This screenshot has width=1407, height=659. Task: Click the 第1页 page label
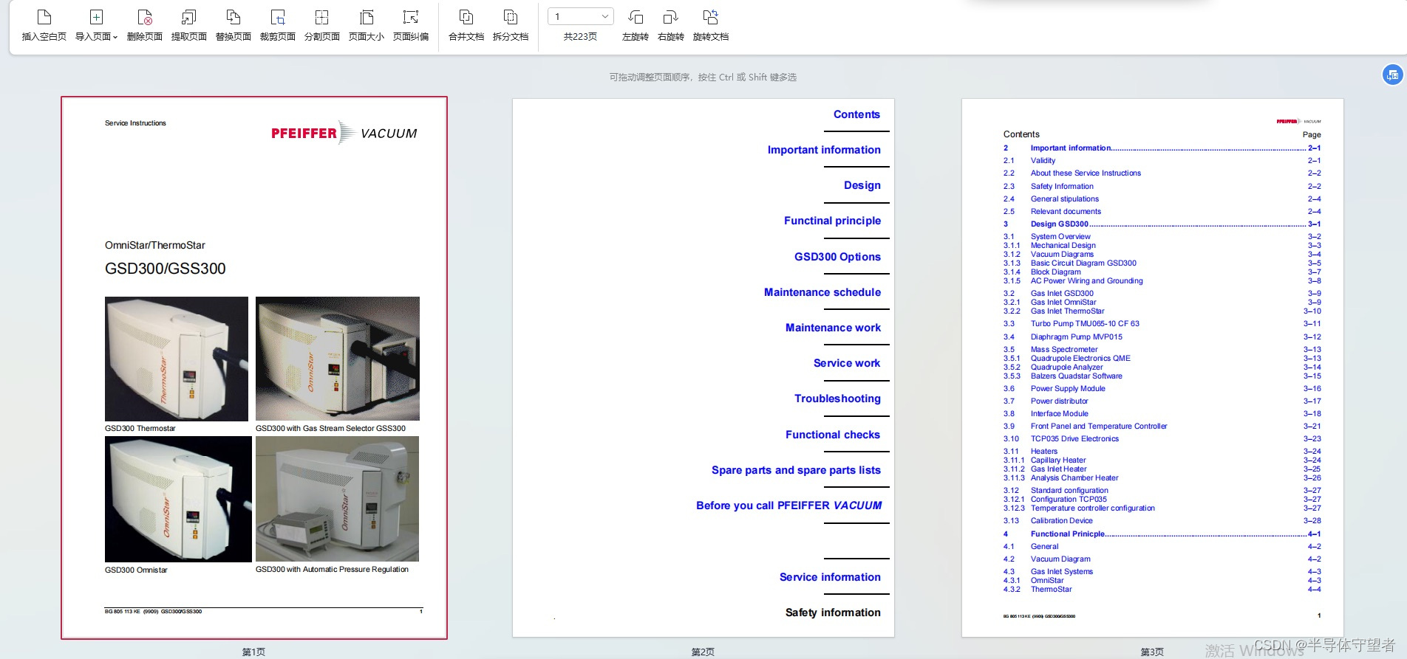[x=253, y=652]
